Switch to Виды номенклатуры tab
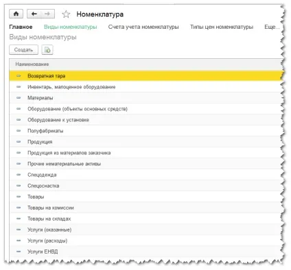The width and height of the screenshot is (291, 270). (x=71, y=27)
